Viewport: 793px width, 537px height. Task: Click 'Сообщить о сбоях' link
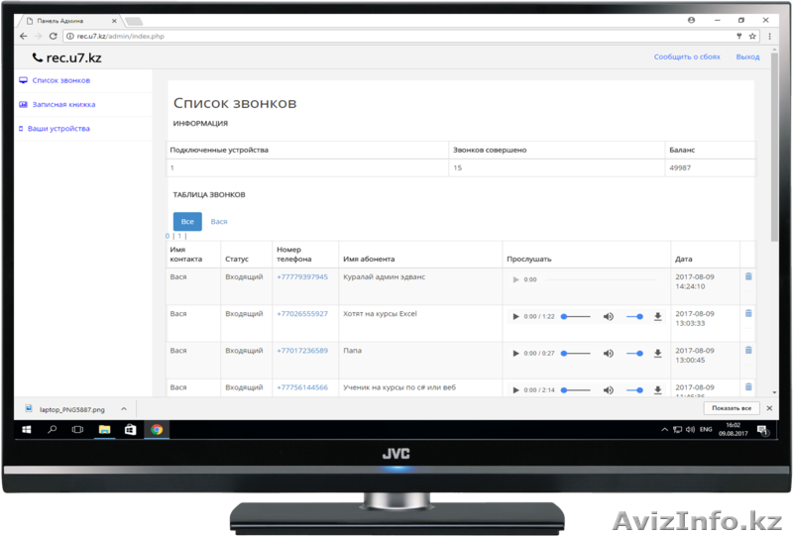[x=687, y=57]
